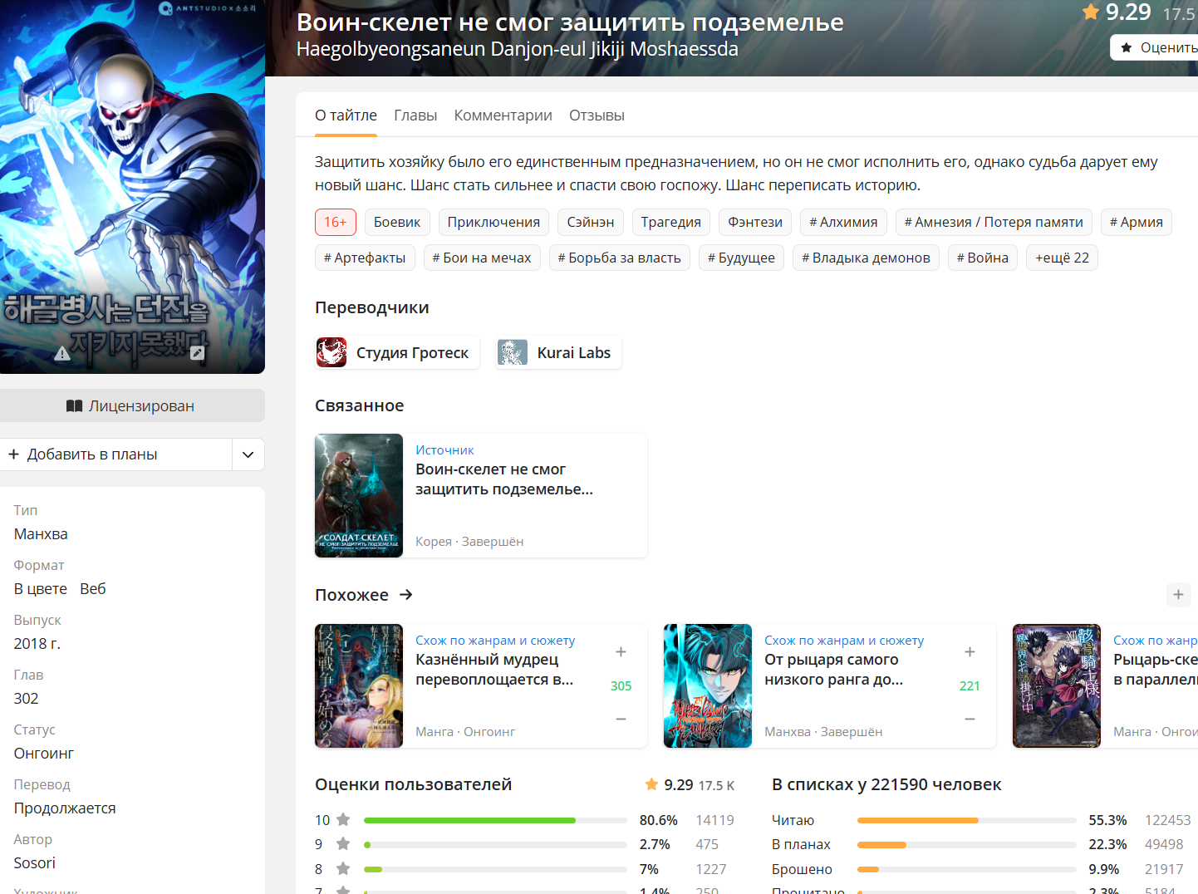Viewport: 1198px width, 894px height.
Task: Click the Студия Гротеск translator avatar
Action: point(331,352)
